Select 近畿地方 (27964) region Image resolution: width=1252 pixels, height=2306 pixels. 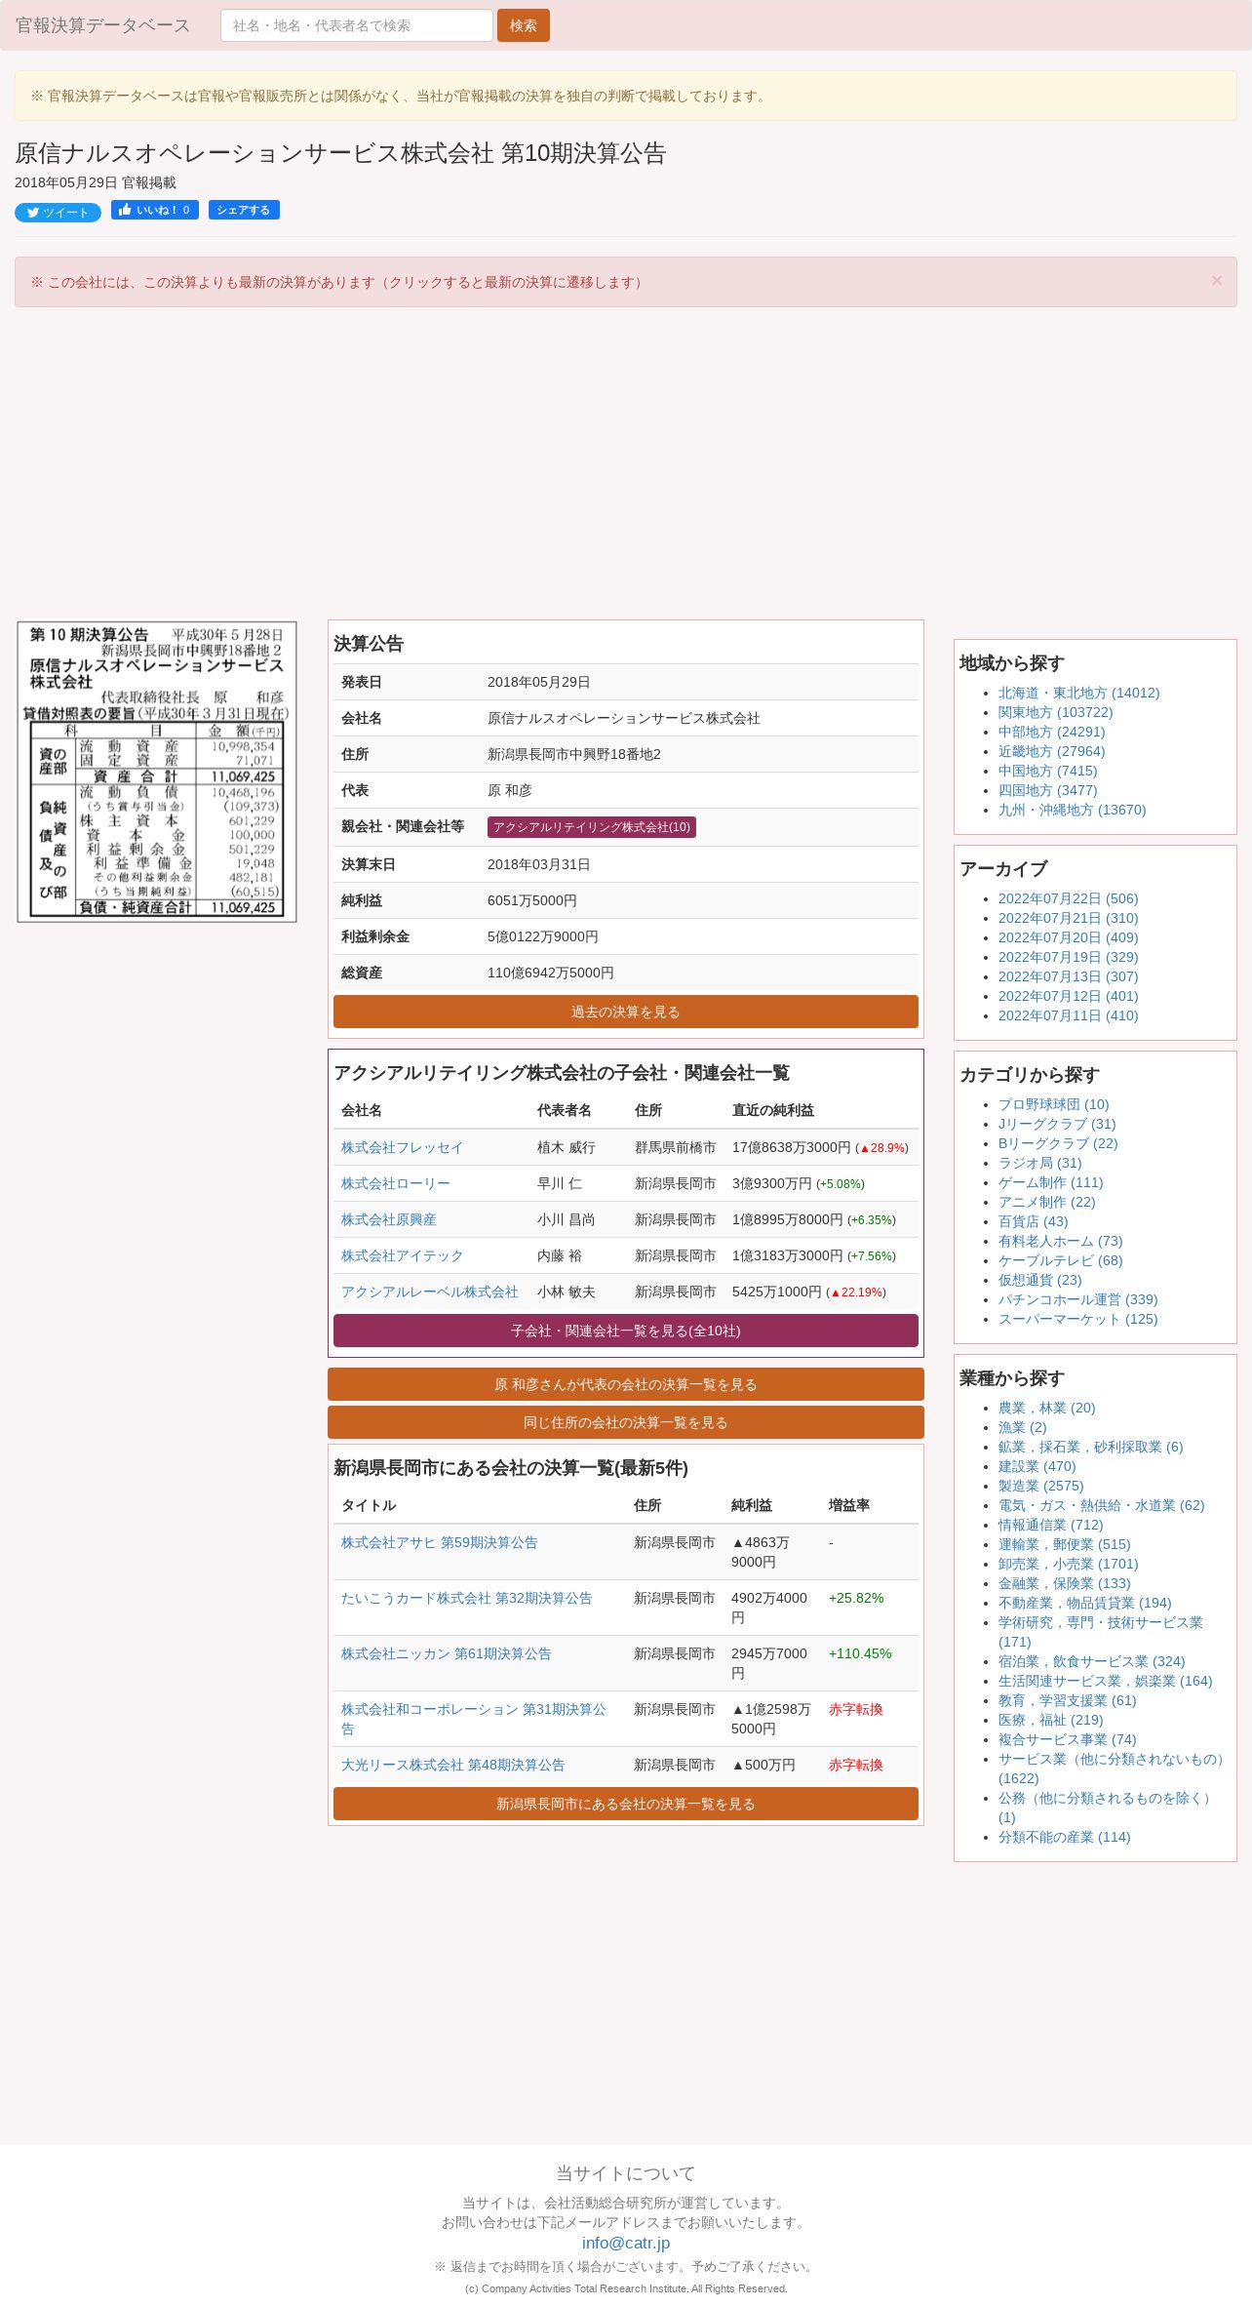pos(1051,751)
